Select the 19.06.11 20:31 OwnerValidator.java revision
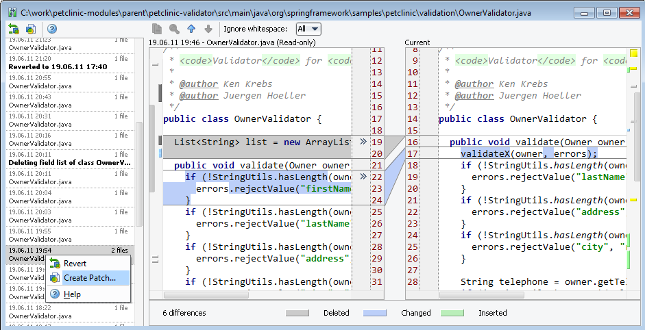Screen dimensions: 645x330 (x=70, y=120)
